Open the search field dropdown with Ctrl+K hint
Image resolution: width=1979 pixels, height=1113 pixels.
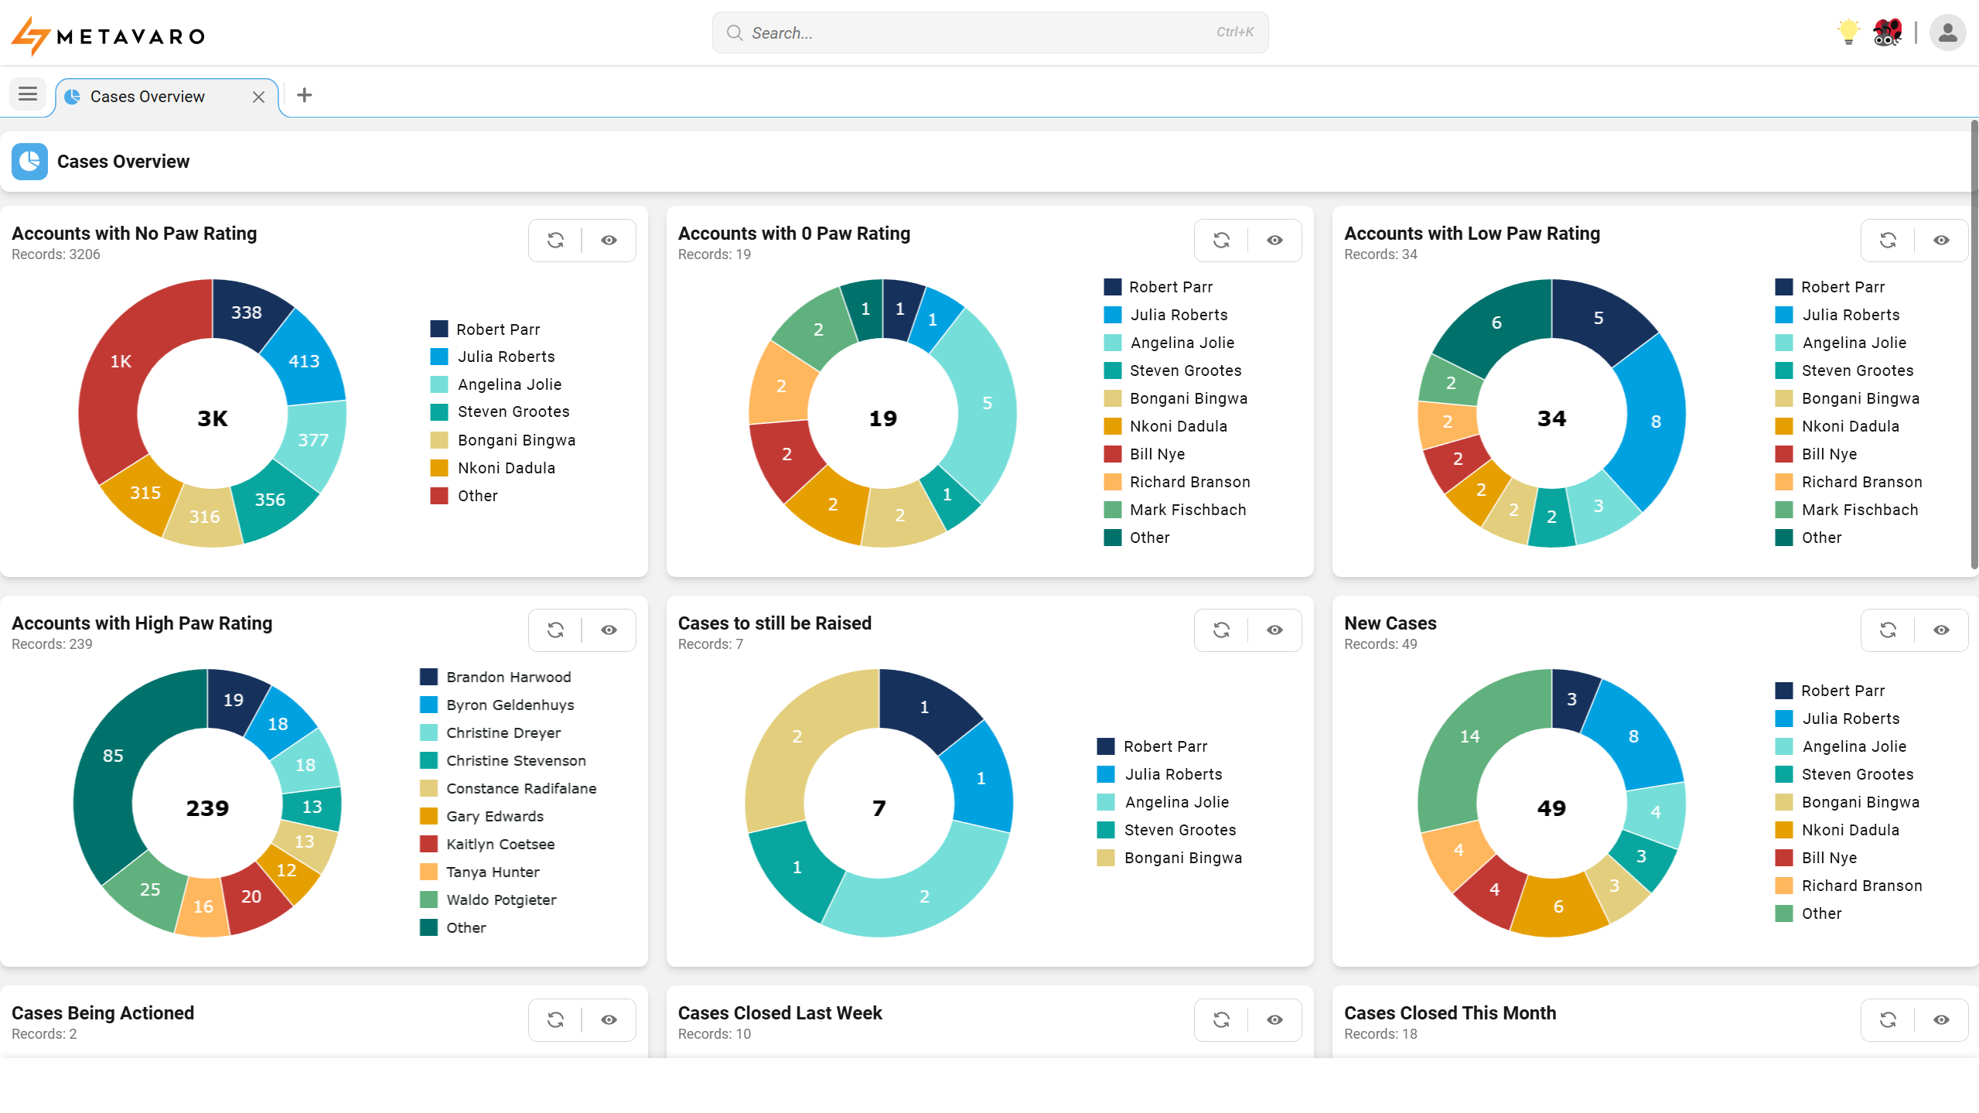988,32
